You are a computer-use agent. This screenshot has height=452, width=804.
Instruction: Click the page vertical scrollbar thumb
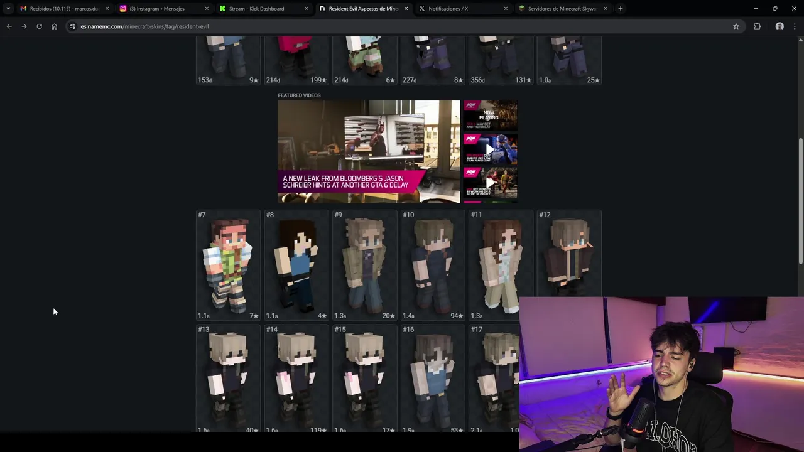801,201
